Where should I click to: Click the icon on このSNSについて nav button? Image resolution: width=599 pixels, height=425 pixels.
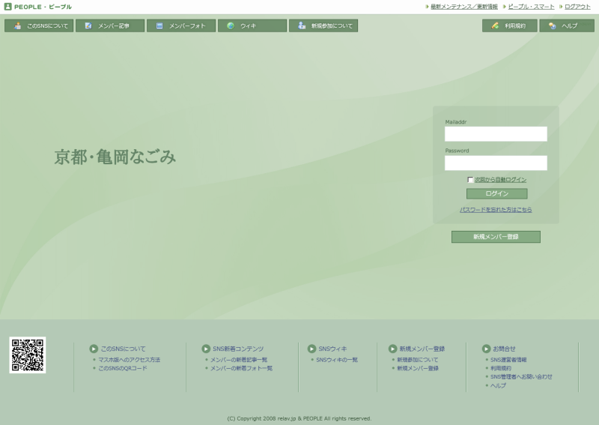(17, 25)
